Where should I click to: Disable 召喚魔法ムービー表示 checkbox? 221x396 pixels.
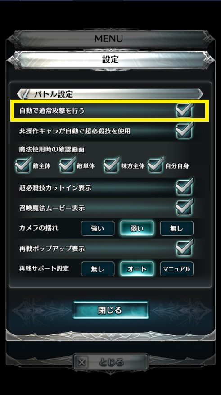point(185,207)
